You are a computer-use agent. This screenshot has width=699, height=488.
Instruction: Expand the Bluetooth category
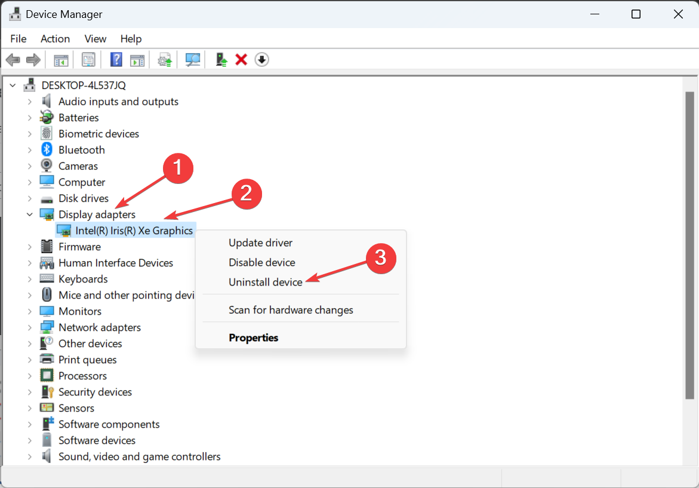click(30, 150)
